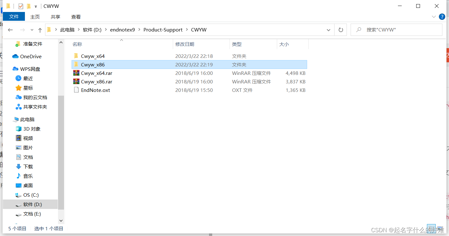Click the 桌面 desktop icon

19,186
